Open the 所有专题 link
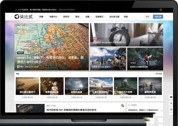The height and width of the screenshot is (126, 178). click(158, 74)
